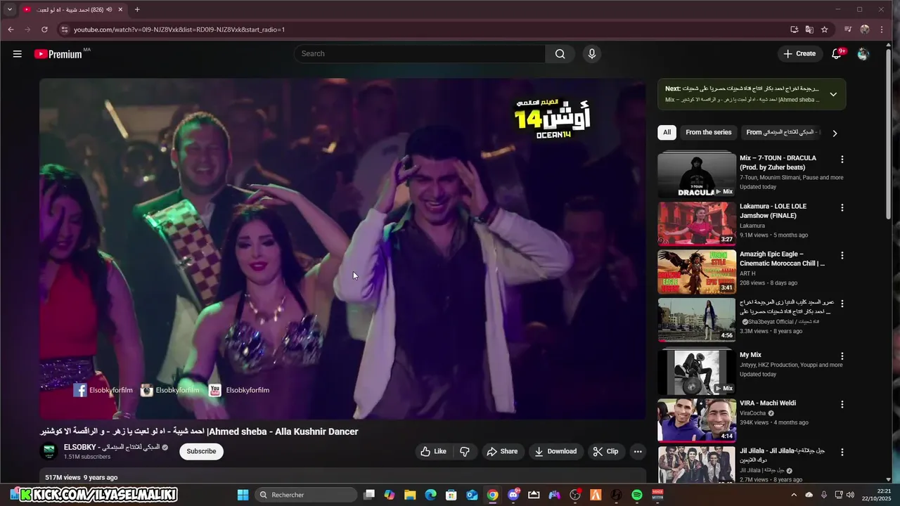The image size is (900, 506).
Task: Open Chrome media controls icon
Action: 848,30
